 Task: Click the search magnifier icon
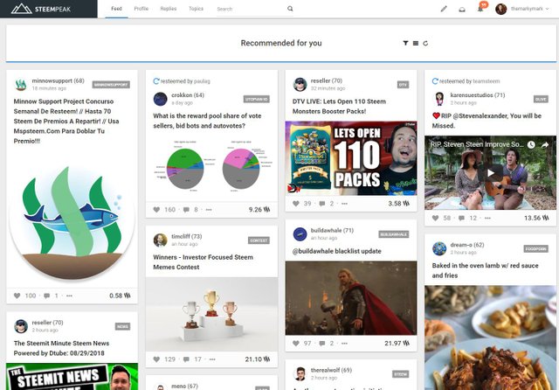(x=290, y=9)
